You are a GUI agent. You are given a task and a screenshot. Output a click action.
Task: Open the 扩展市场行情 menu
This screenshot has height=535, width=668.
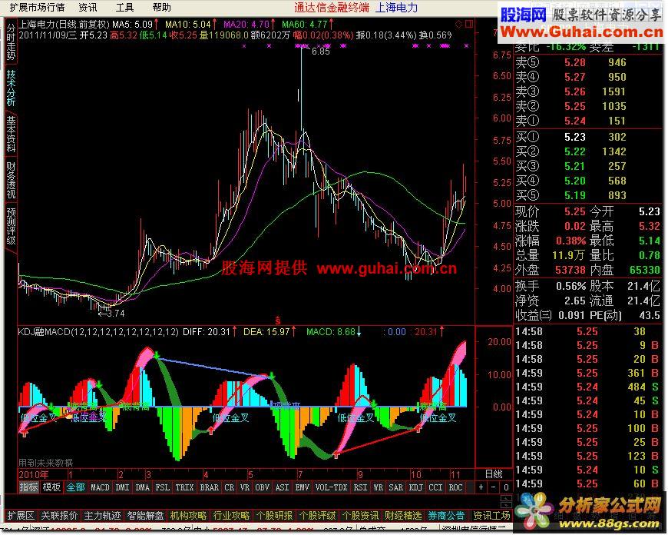pos(37,8)
